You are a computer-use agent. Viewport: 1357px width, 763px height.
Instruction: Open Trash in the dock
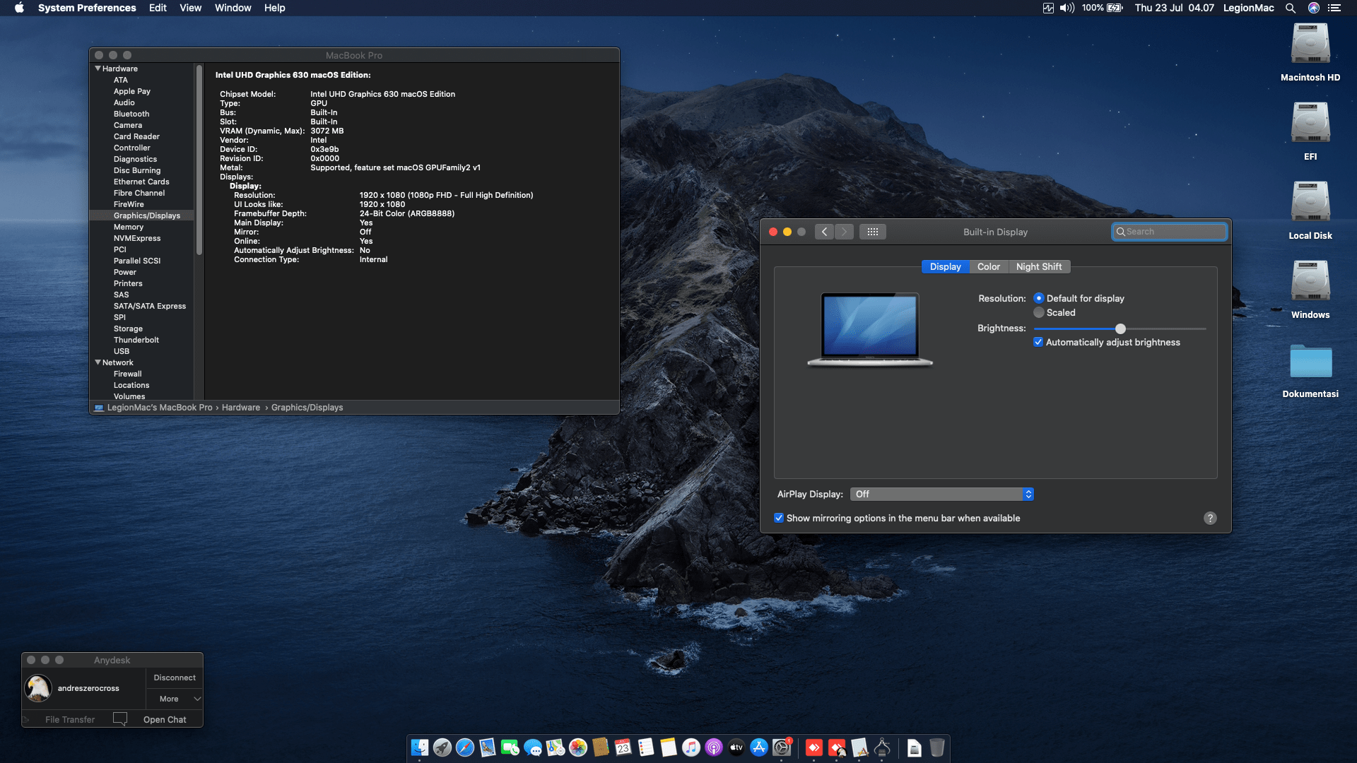937,747
